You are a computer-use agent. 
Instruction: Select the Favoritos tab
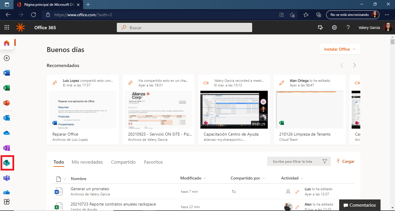[153, 162]
